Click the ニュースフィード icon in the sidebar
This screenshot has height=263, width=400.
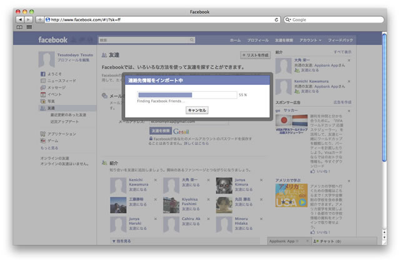coord(43,81)
